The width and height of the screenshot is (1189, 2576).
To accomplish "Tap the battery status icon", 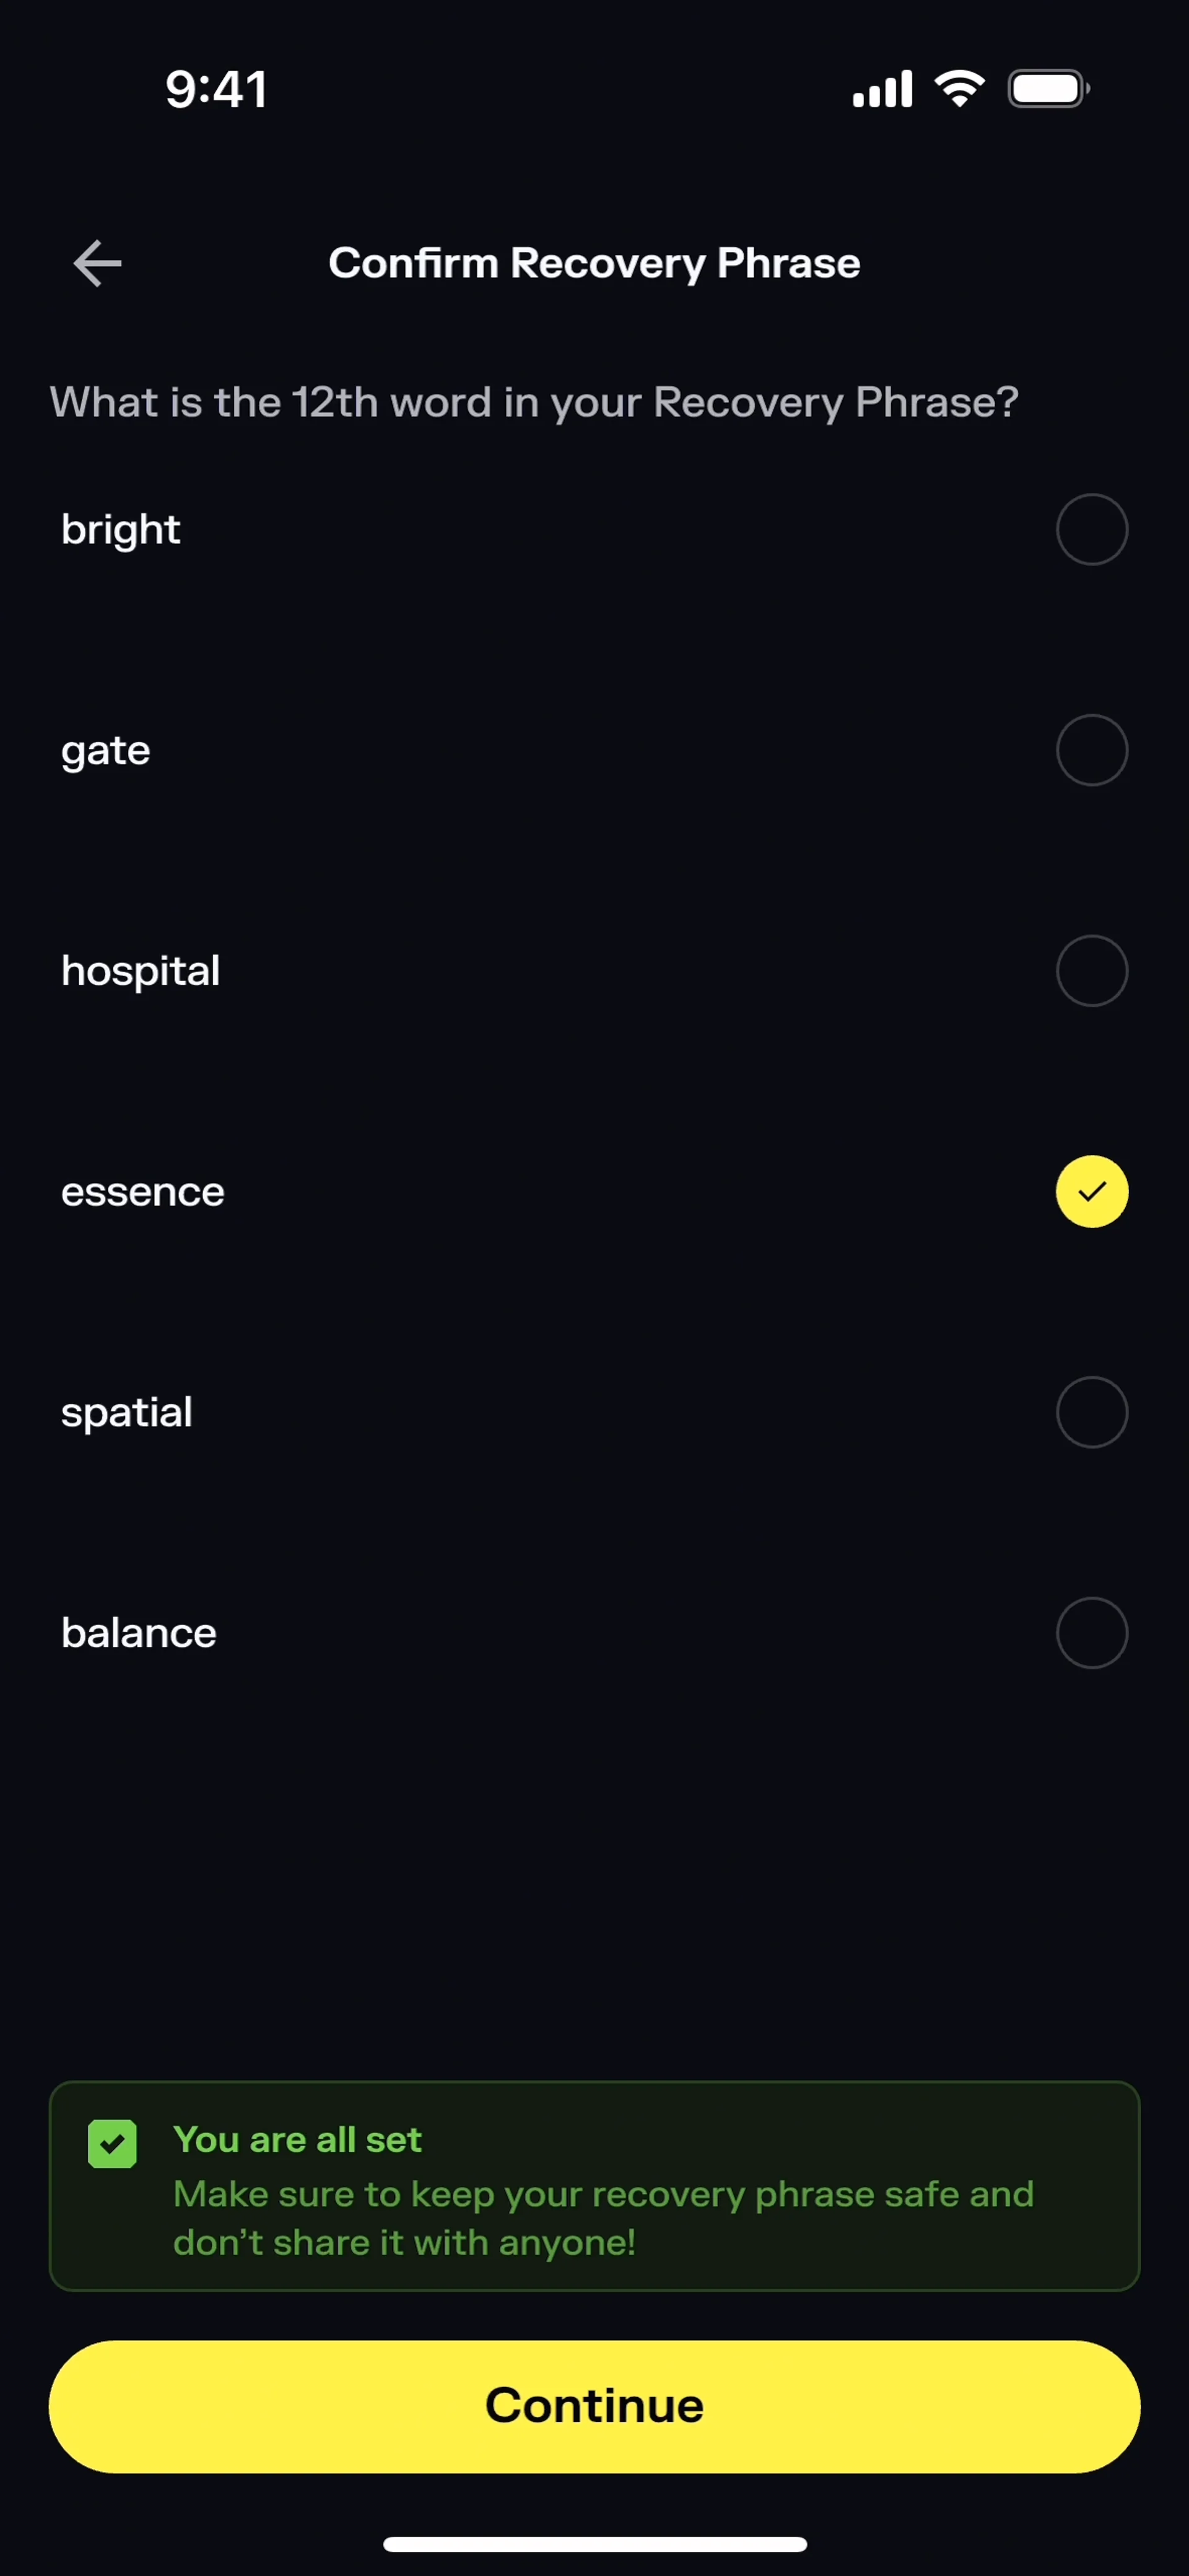I will pyautogui.click(x=1047, y=89).
